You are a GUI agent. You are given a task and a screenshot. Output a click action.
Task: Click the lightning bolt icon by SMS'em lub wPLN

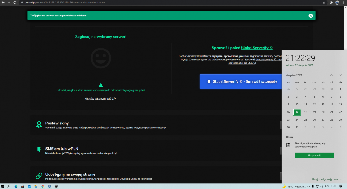[39, 150]
